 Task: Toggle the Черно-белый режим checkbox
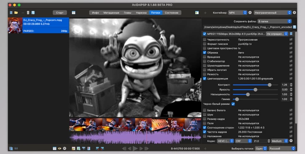pyautogui.click(x=233, y=104)
